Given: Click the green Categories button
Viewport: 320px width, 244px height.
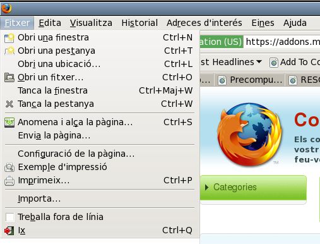Looking at the screenshot, I should [x=253, y=188].
